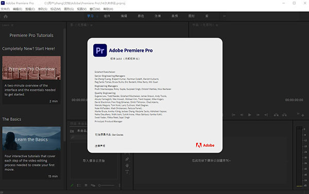Adjust the Project panel thumbnail zoom slider
Image resolution: width=309 pixels, height=194 pixels.
click(107, 185)
